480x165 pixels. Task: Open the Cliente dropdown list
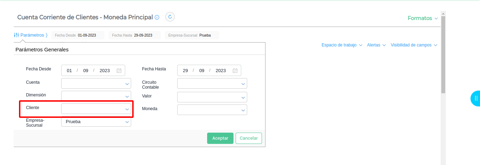96,109
